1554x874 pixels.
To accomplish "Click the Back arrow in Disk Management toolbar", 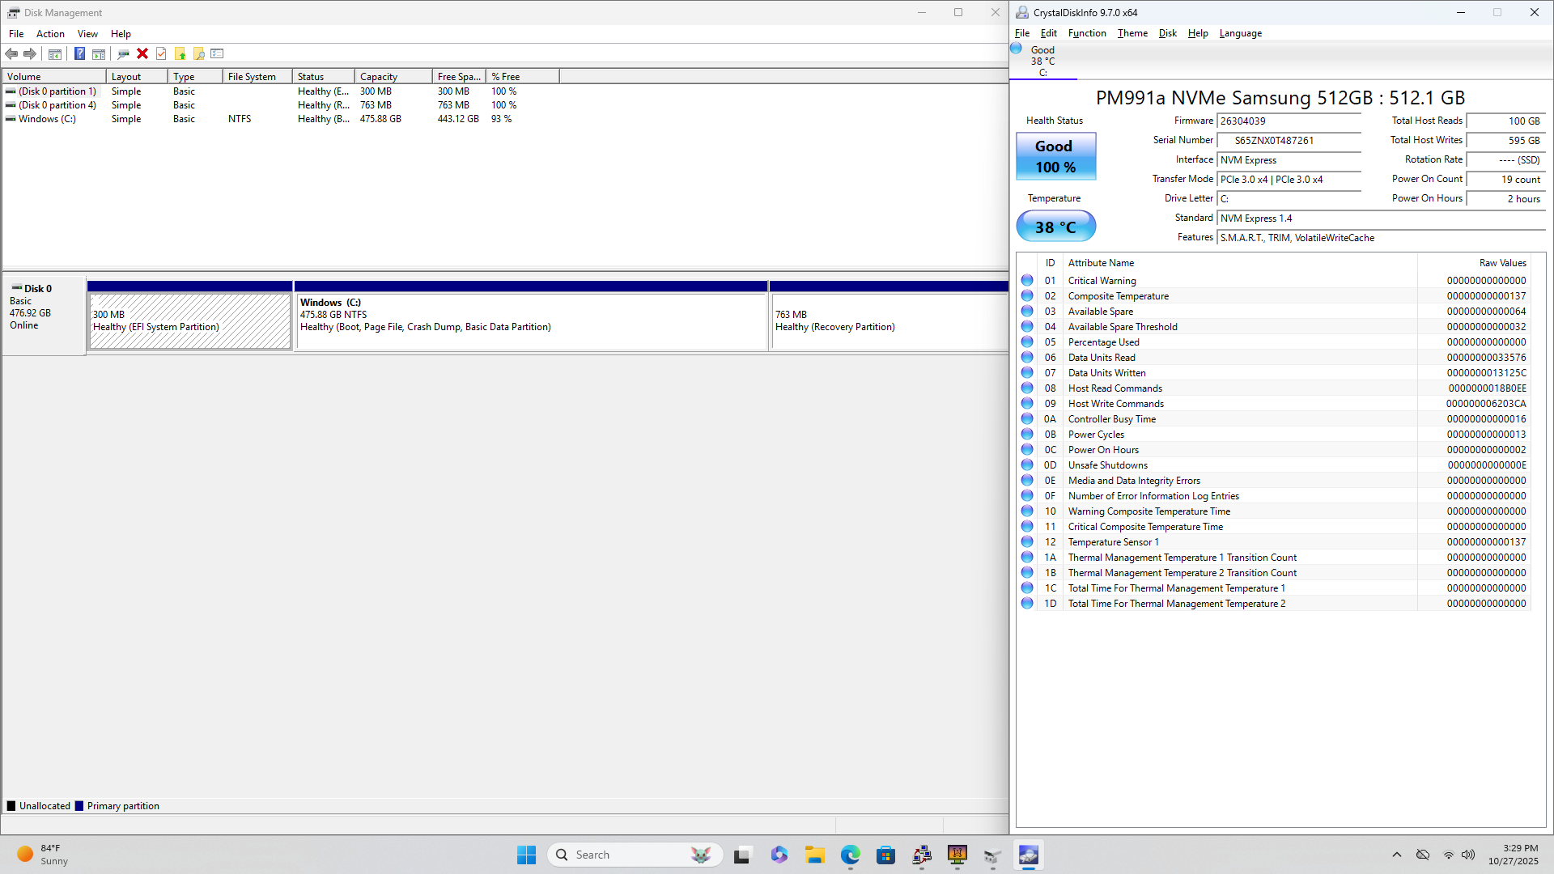I will (11, 53).
